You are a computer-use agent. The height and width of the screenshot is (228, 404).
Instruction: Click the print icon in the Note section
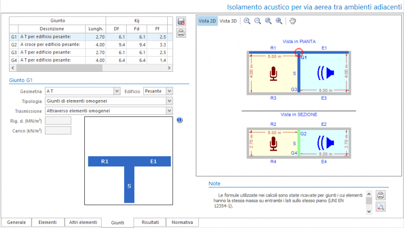coord(381,195)
